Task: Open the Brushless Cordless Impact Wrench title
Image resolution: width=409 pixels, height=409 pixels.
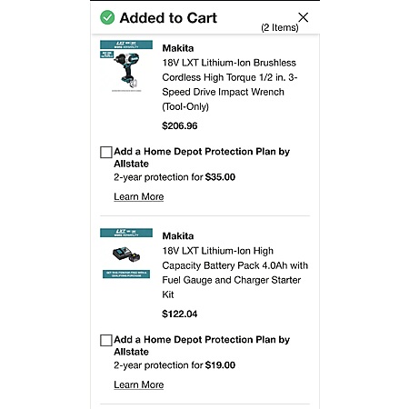Action: point(230,85)
